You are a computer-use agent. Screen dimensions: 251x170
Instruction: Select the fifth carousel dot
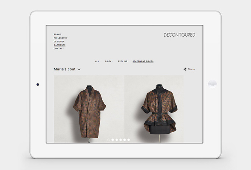point(124,140)
